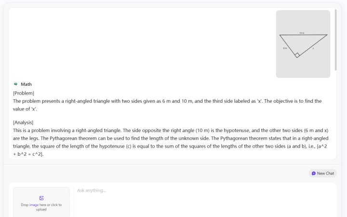Click the New Chat bubble icon
Viewport: 347px width, 217px height.
tap(314, 174)
